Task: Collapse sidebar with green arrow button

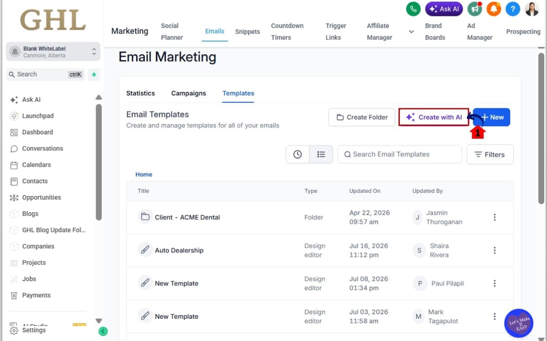Action: 103,331
